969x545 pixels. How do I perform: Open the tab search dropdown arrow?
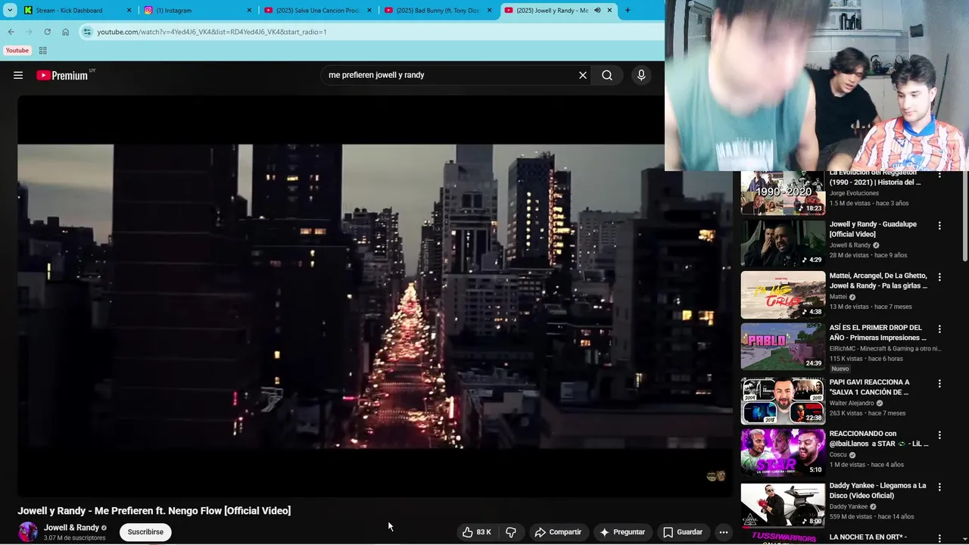(x=10, y=10)
